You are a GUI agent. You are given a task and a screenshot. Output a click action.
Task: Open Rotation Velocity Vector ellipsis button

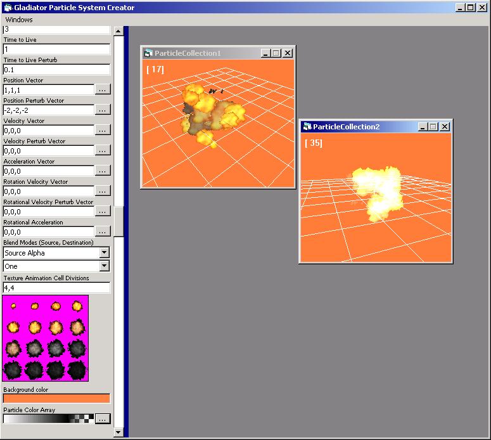tap(103, 191)
